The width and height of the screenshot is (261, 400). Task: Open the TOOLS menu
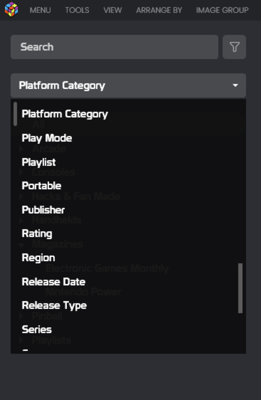click(x=77, y=10)
